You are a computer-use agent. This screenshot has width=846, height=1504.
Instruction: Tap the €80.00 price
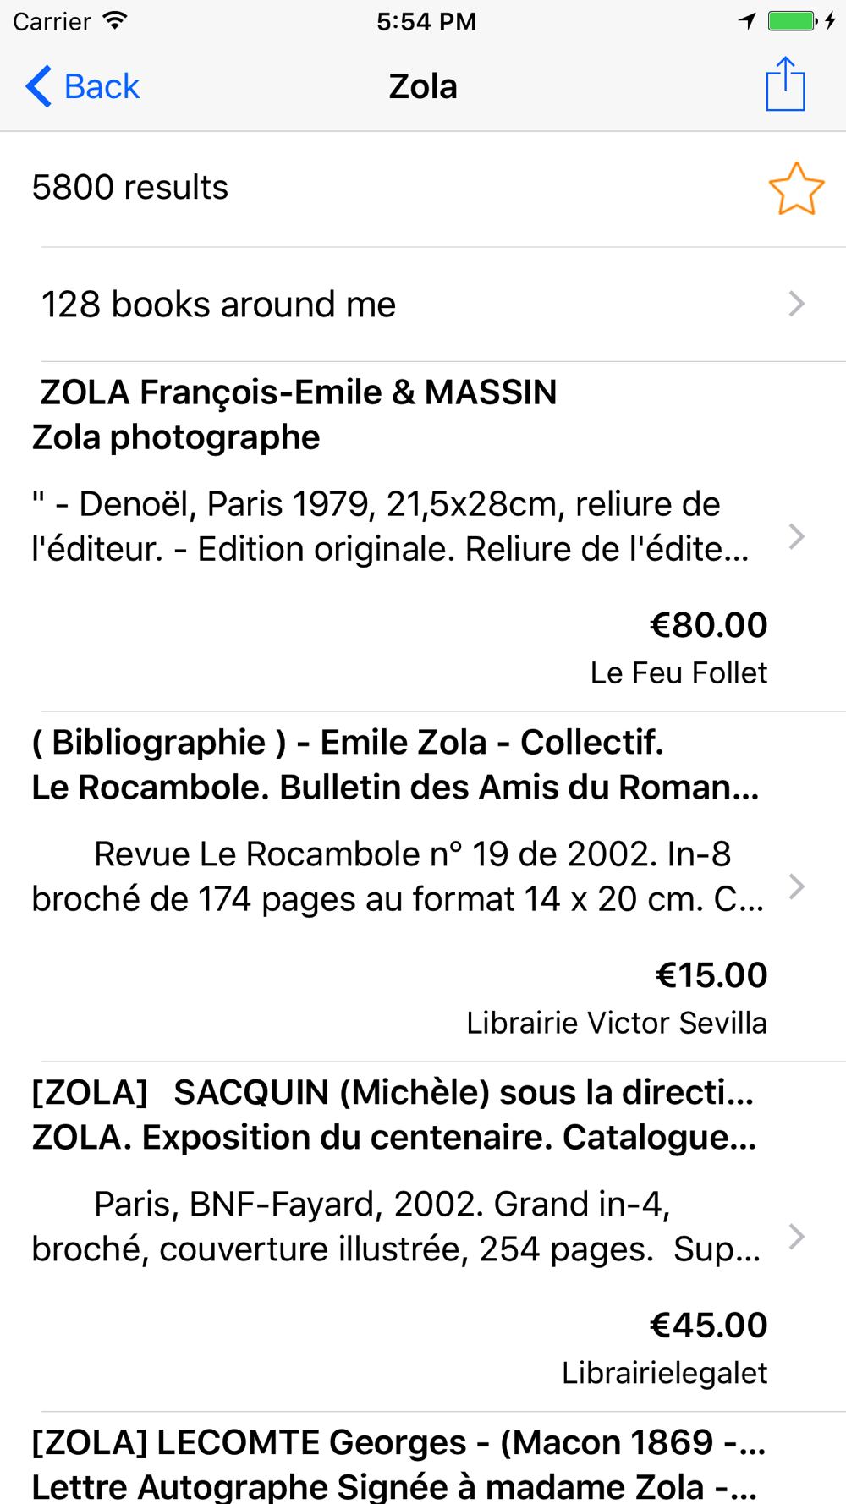point(708,625)
